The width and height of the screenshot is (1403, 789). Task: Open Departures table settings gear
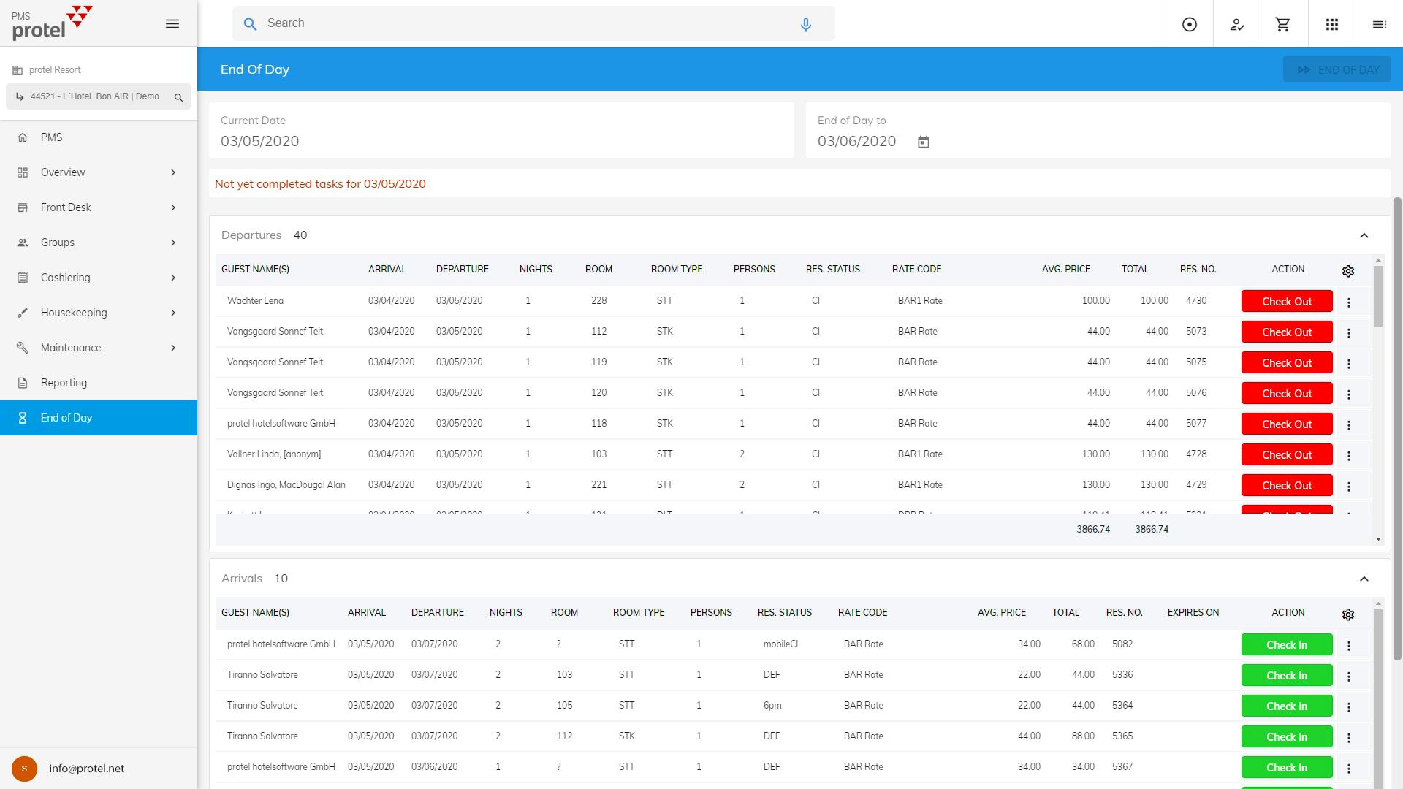point(1348,271)
